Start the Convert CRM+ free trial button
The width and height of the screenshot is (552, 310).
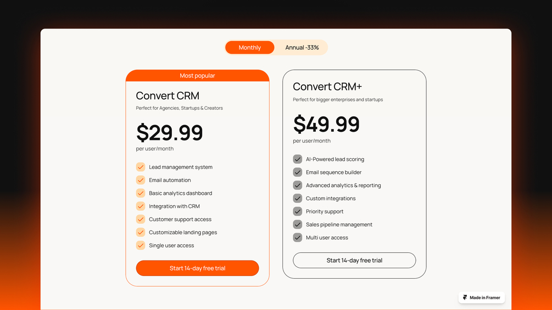[354, 260]
